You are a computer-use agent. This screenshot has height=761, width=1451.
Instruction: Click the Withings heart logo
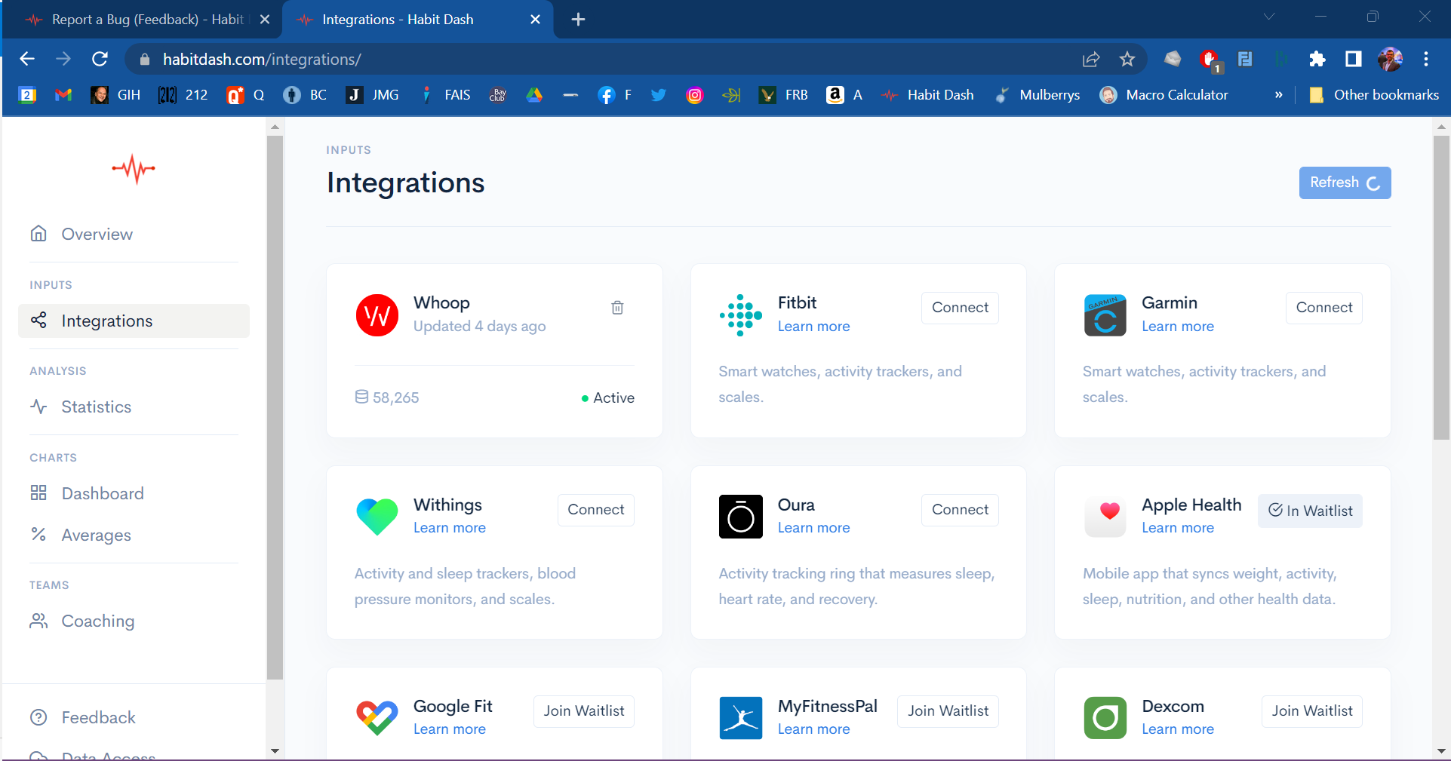[x=377, y=517]
